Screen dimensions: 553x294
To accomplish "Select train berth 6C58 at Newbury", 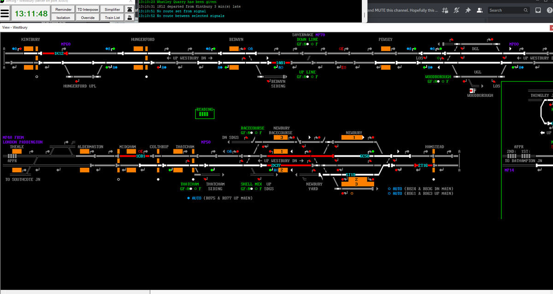I will pos(365,156).
